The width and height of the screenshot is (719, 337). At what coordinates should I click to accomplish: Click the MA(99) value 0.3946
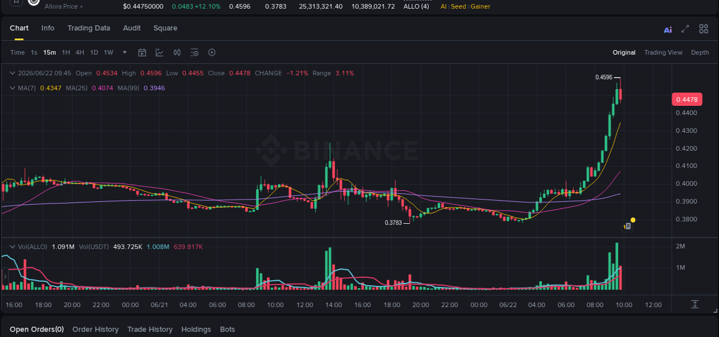[154, 88]
